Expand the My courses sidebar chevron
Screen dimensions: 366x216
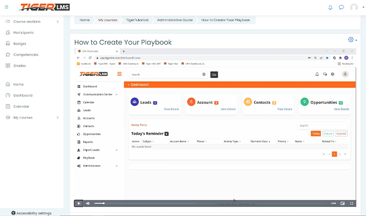tap(58, 117)
